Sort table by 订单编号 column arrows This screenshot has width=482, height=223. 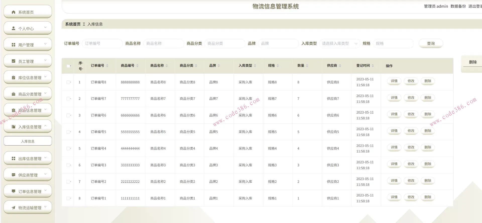point(107,66)
